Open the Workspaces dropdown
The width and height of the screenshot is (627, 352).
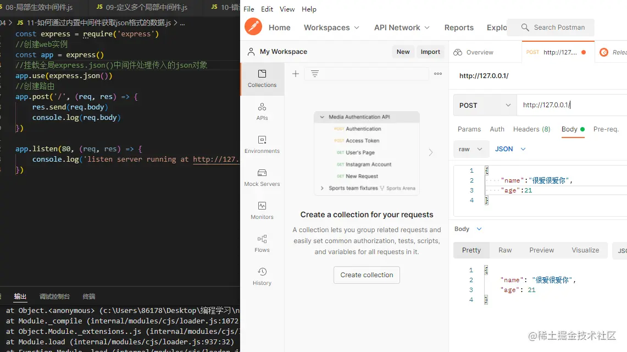(331, 28)
